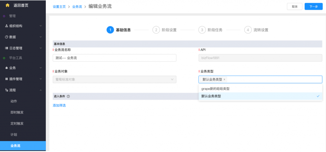Click the 日志管理 list icon
326x152 pixels.
pos(7,48)
